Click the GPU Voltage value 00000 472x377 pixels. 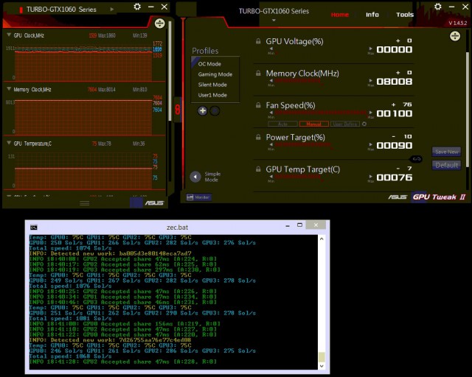[x=395, y=49]
